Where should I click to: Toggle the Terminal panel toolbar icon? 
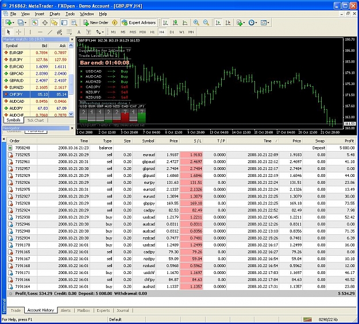pos(64,22)
